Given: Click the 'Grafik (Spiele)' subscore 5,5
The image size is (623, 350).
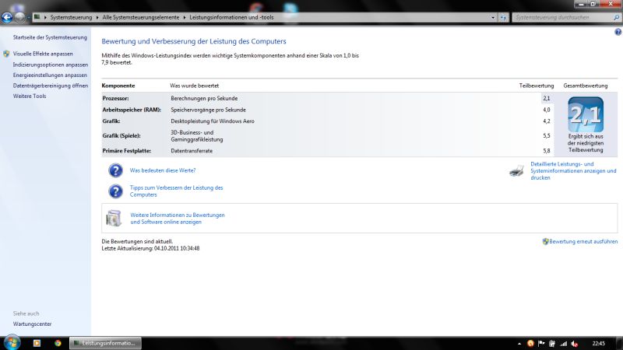Looking at the screenshot, I should point(547,135).
